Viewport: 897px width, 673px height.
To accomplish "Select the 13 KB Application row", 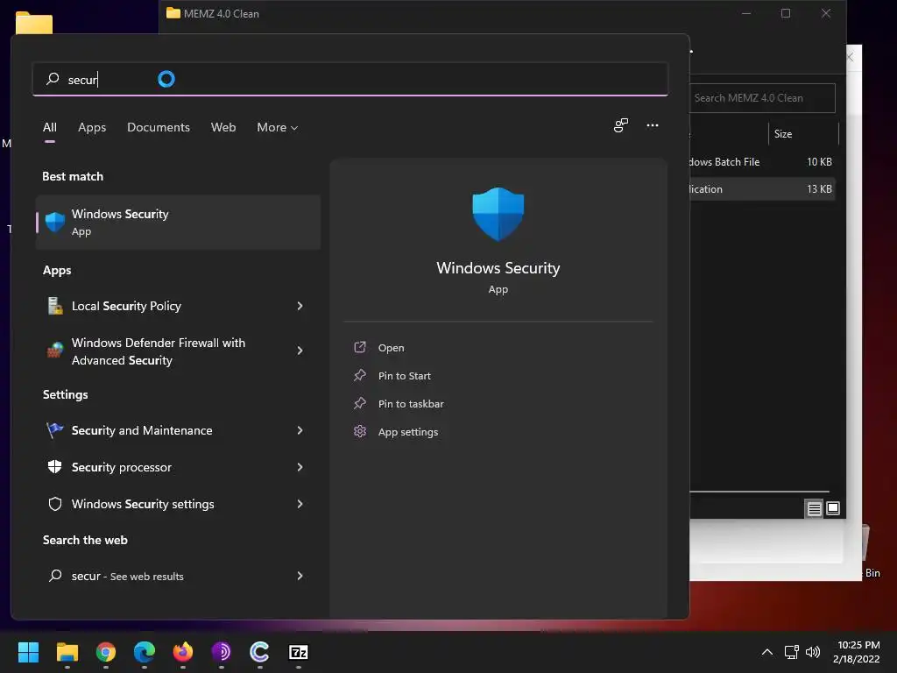I will (x=762, y=189).
